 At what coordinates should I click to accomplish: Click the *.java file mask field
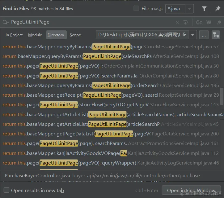point(175,9)
